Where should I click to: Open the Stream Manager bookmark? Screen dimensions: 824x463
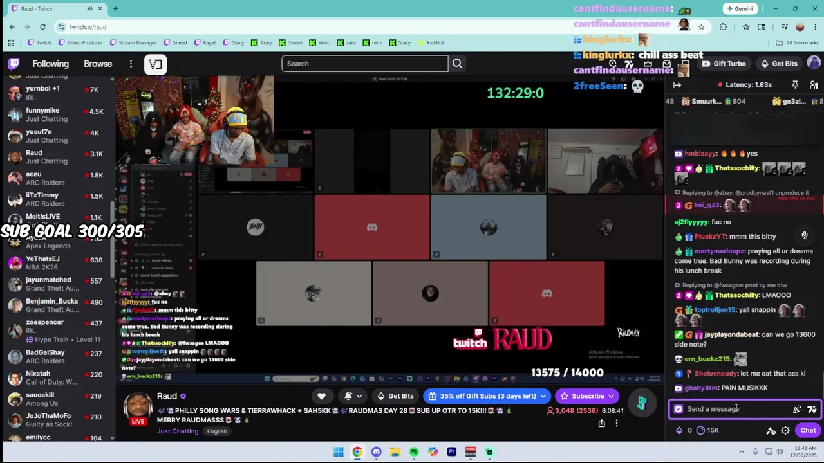coord(133,42)
